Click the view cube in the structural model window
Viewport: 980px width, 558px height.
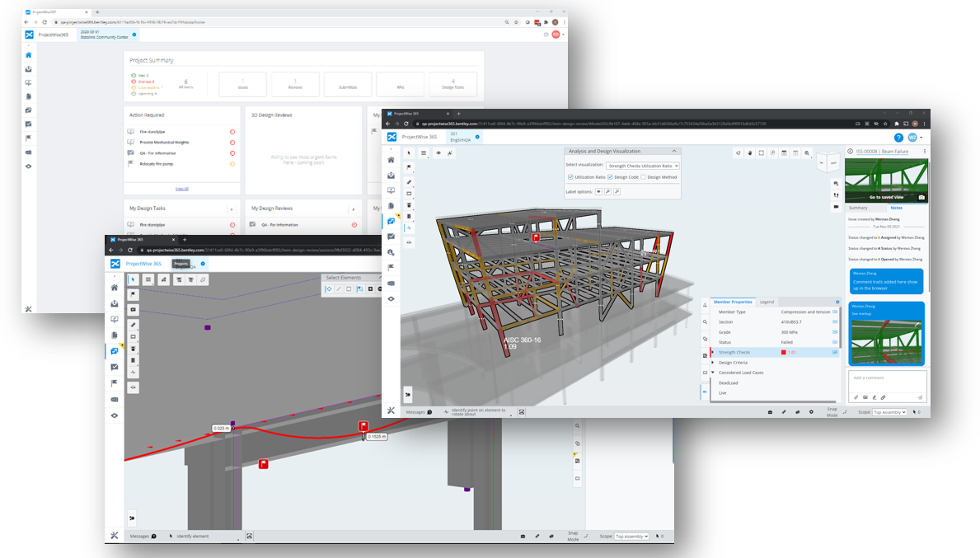click(x=828, y=162)
